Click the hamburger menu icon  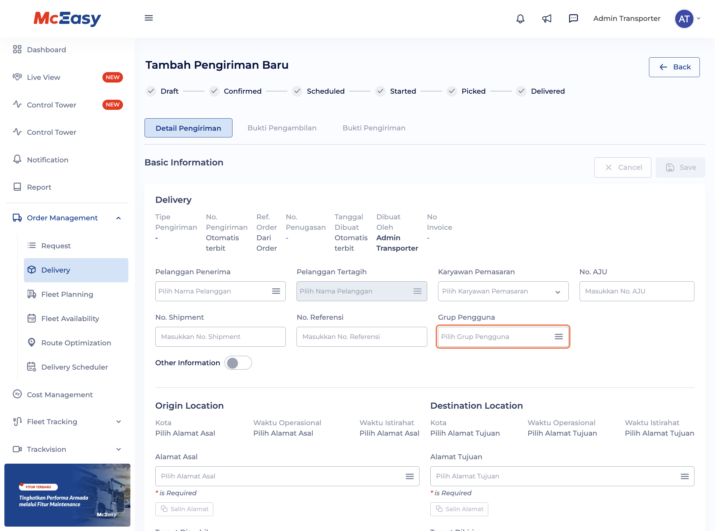[149, 18]
